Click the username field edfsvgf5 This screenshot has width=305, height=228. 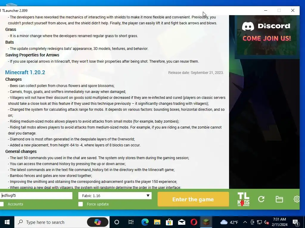pyautogui.click(x=36, y=196)
